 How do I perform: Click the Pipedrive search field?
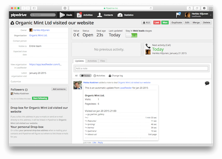tap(43, 15)
